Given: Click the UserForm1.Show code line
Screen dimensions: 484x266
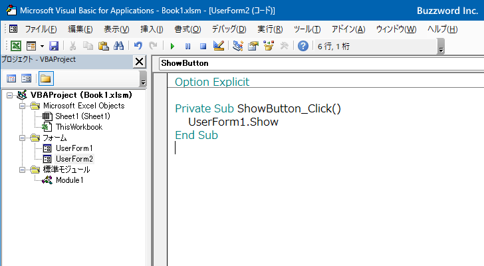Looking at the screenshot, I should point(233,122).
